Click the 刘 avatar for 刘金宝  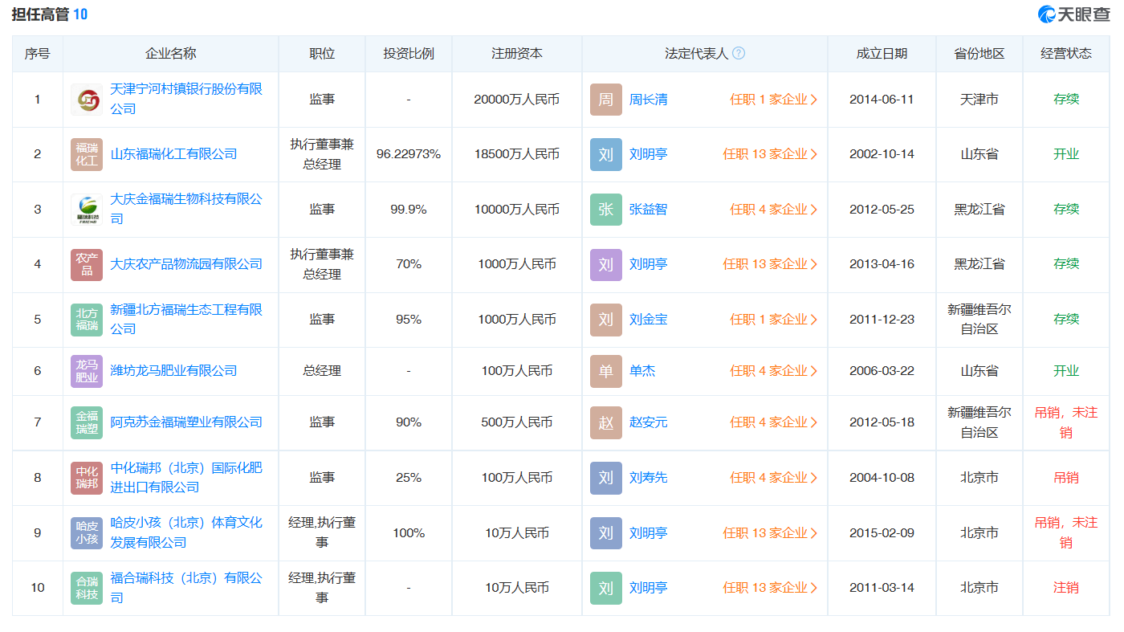click(606, 320)
